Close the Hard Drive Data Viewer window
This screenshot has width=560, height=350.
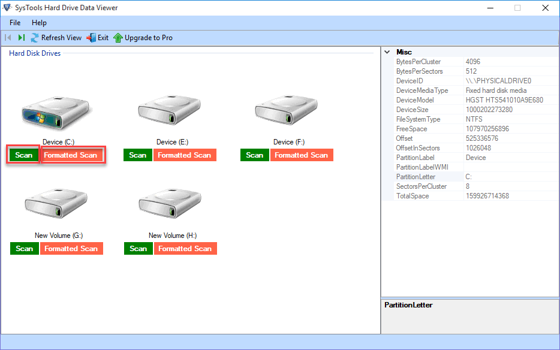(546, 8)
